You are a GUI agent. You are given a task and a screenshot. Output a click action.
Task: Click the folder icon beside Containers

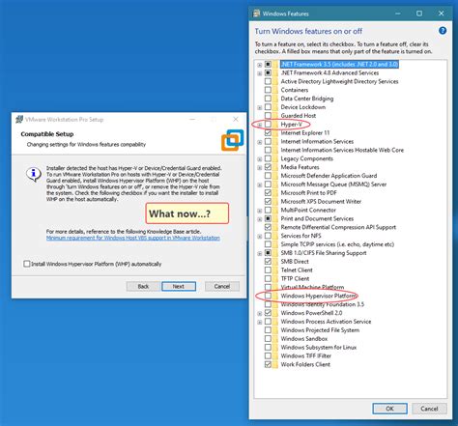(275, 90)
